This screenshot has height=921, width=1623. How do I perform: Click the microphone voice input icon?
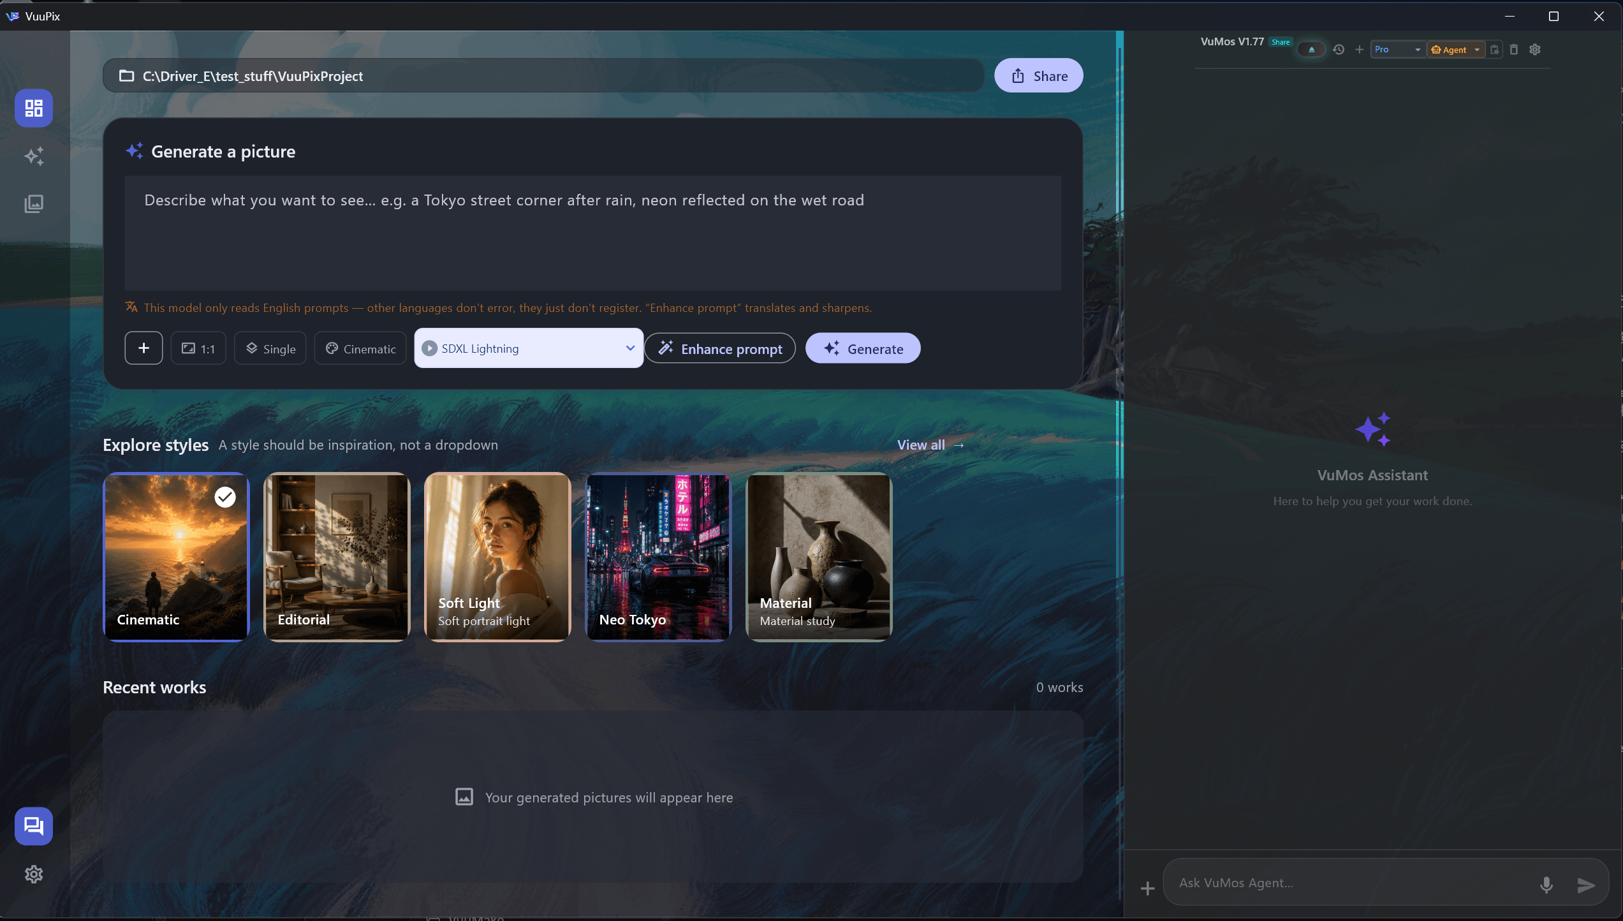1546,885
